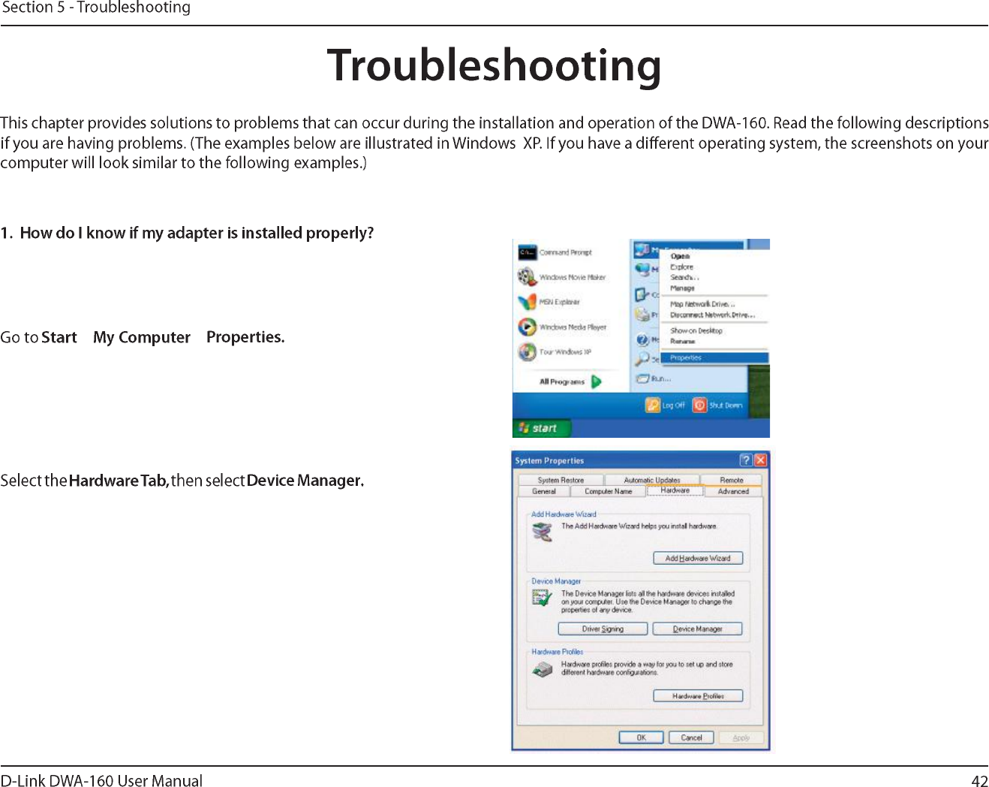Click the large Troubleshooting heading
Viewport: 989px width, 787px height.
pyautogui.click(x=494, y=65)
